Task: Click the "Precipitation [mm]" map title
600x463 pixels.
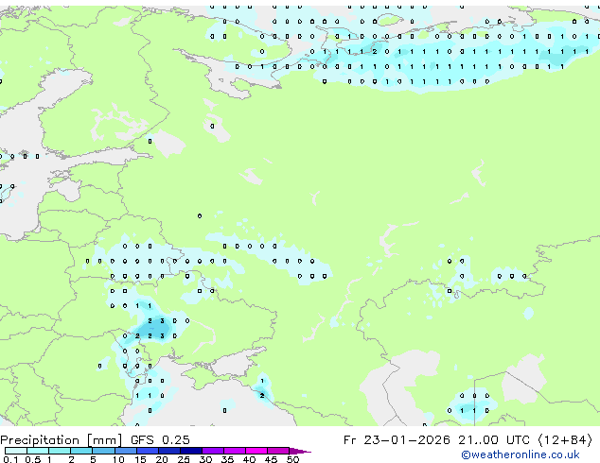Action: click(x=62, y=440)
